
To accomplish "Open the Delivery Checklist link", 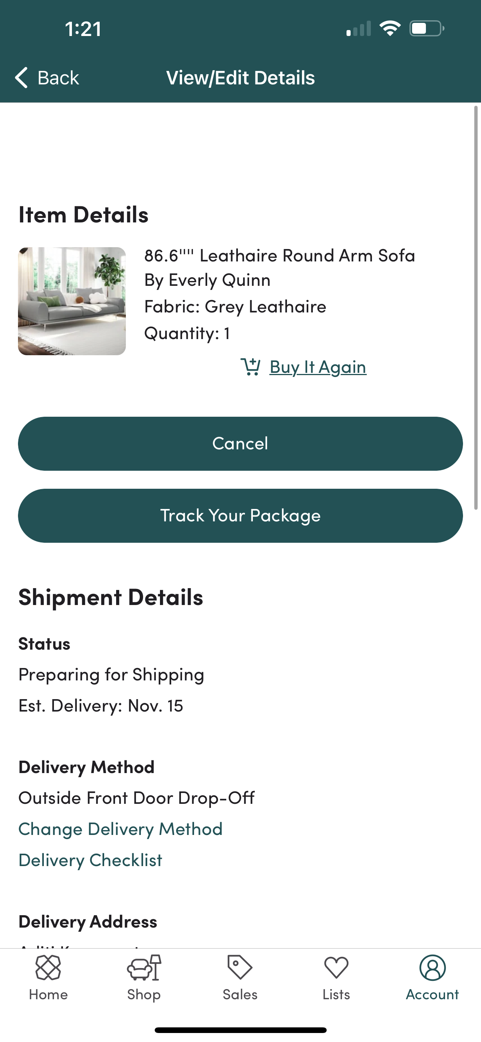I will coord(90,860).
